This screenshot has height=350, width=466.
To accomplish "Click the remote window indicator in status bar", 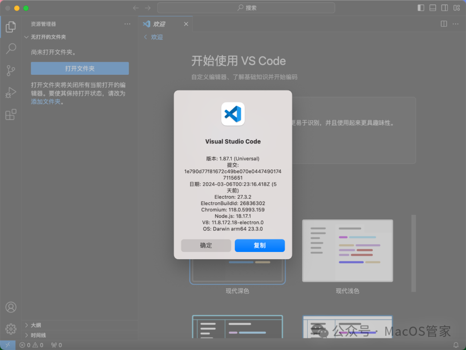I will pos(8,345).
